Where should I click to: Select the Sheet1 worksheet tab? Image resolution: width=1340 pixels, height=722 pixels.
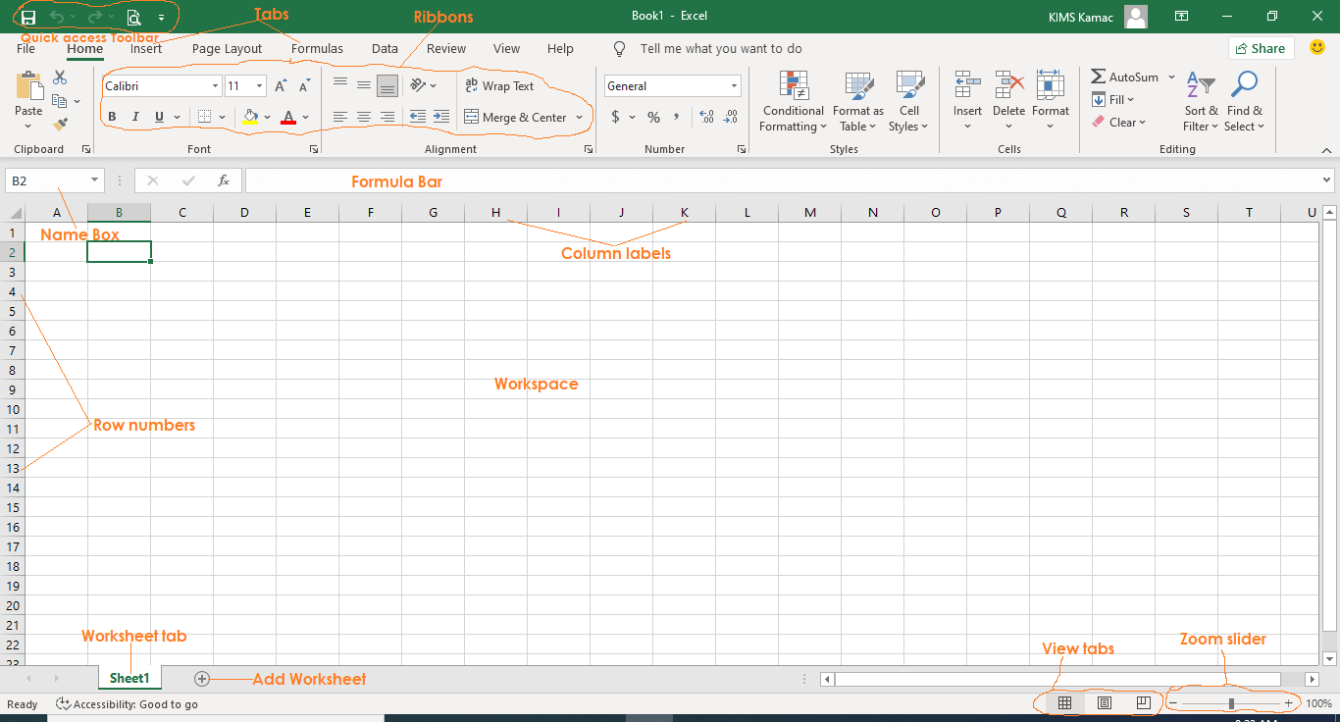[129, 678]
